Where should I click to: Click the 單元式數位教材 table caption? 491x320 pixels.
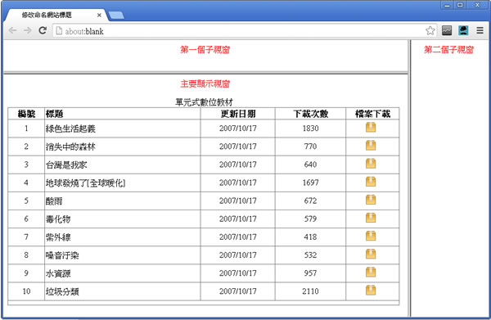[x=204, y=102]
